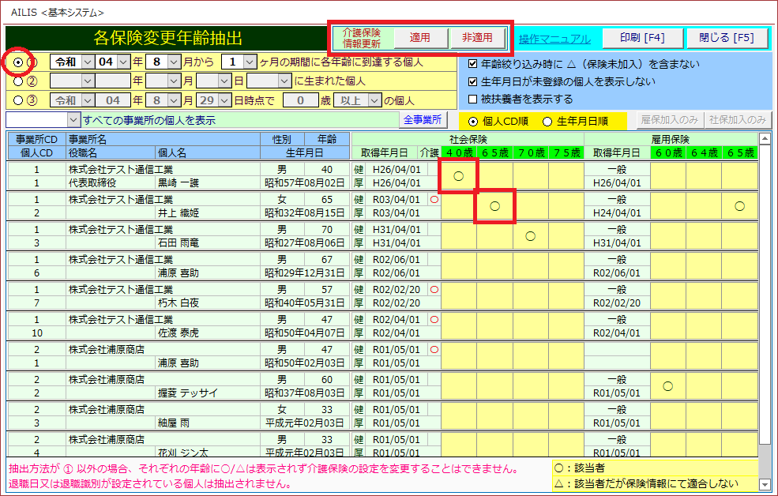Toggle 被扶養者を表示する checkbox
Viewport: 778px width, 496px height.
473,100
